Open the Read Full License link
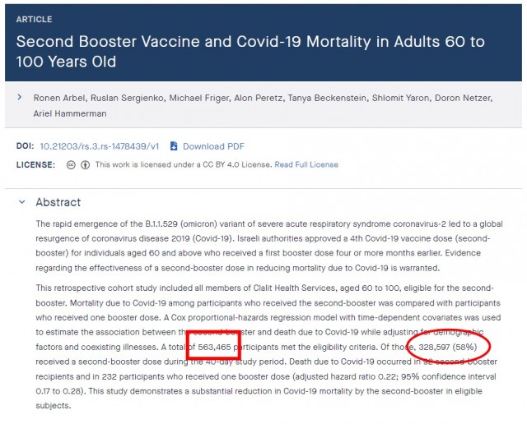This screenshot has width=527, height=424. point(306,164)
